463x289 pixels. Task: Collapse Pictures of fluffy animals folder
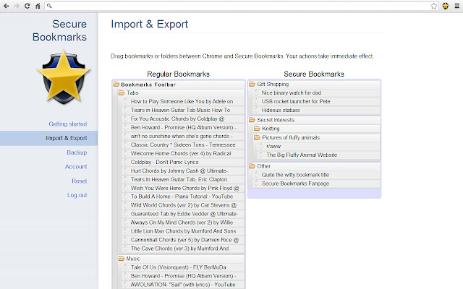pos(257,137)
